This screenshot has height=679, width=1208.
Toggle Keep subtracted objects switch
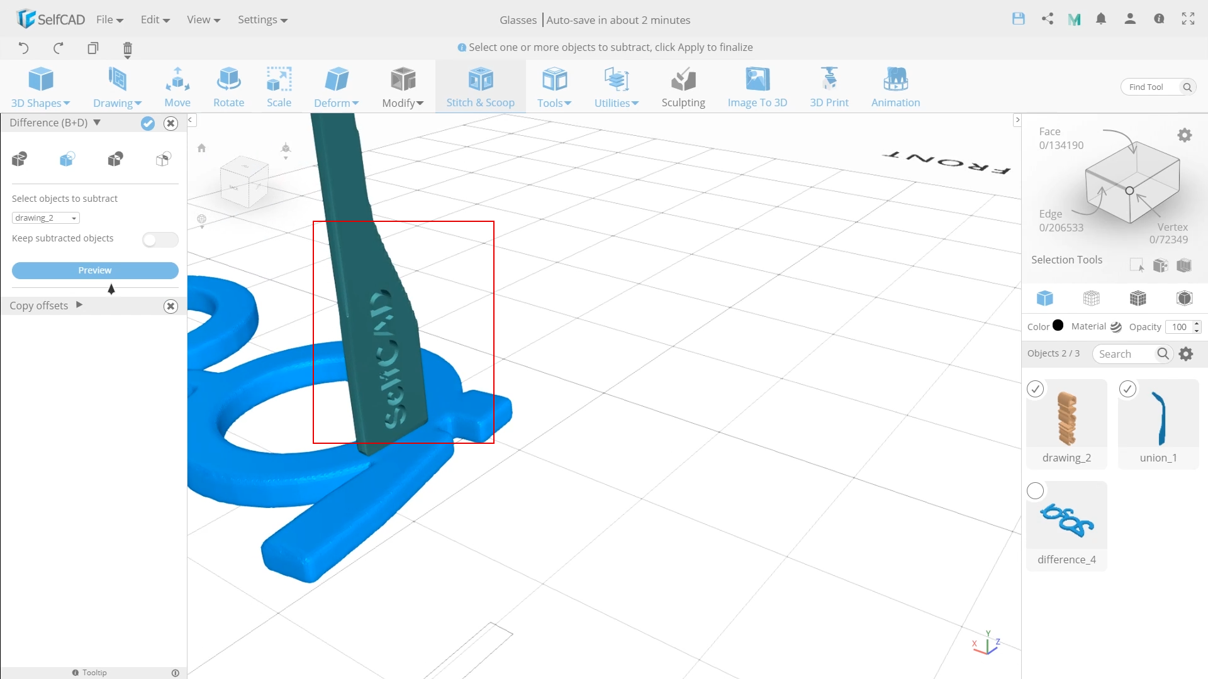(160, 239)
